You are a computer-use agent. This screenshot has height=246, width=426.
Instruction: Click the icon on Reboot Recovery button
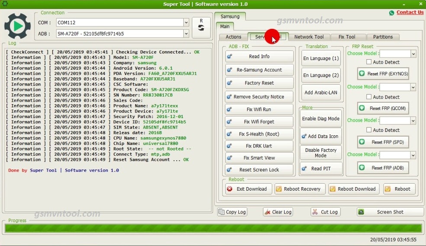(279, 189)
